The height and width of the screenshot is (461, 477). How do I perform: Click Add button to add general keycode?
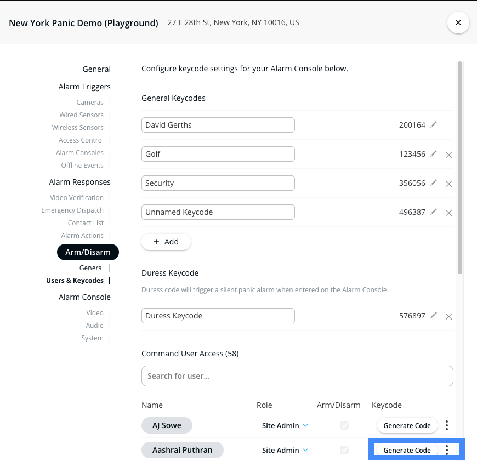click(166, 242)
